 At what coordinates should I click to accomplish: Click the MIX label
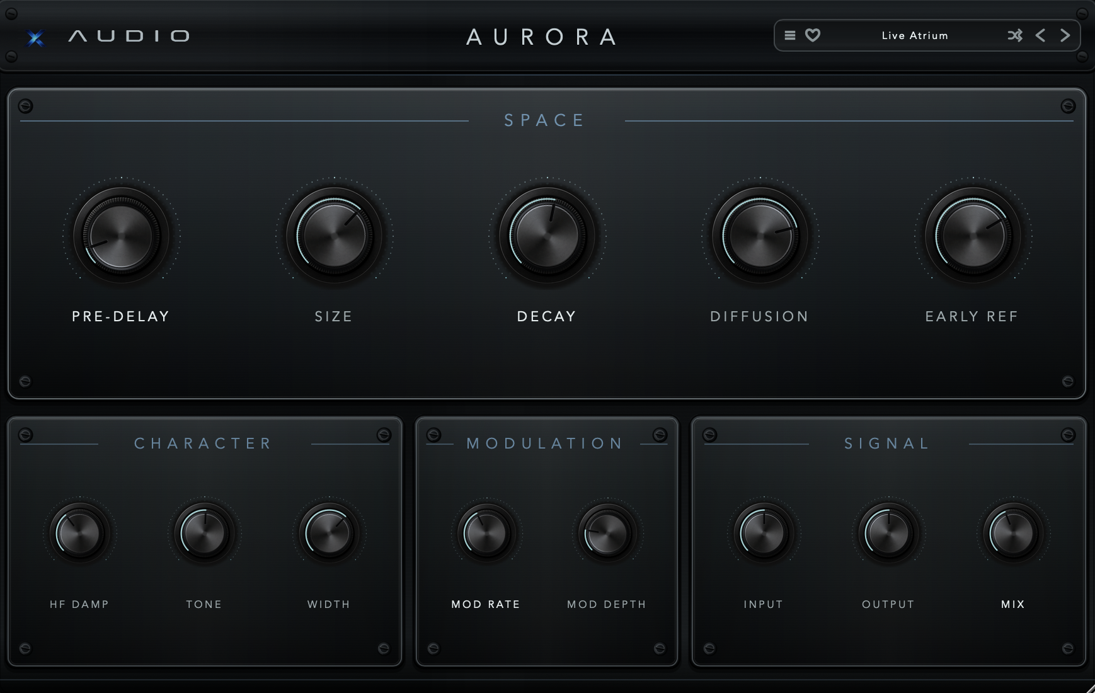pyautogui.click(x=1013, y=604)
